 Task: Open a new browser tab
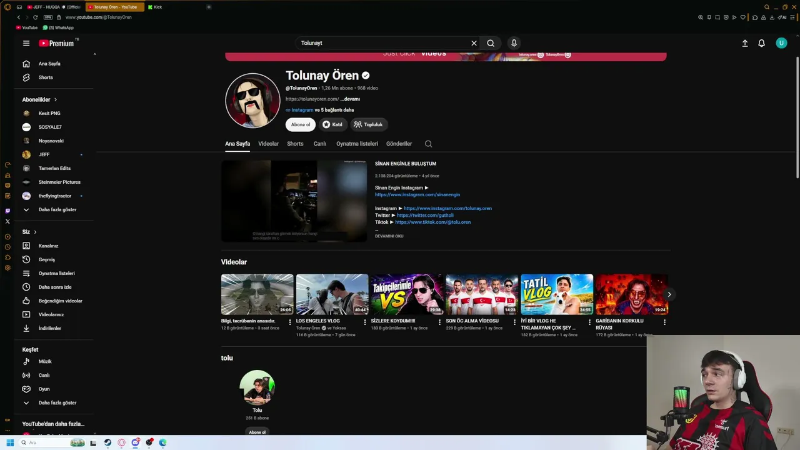pyautogui.click(x=209, y=7)
